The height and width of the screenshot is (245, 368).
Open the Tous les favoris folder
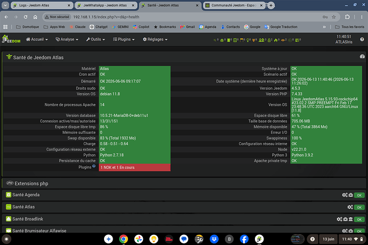[350, 27]
